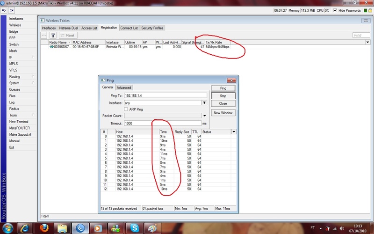Viewport: 374px width, 234px height.
Task: Click the Close button in Ping
Action: (223, 103)
